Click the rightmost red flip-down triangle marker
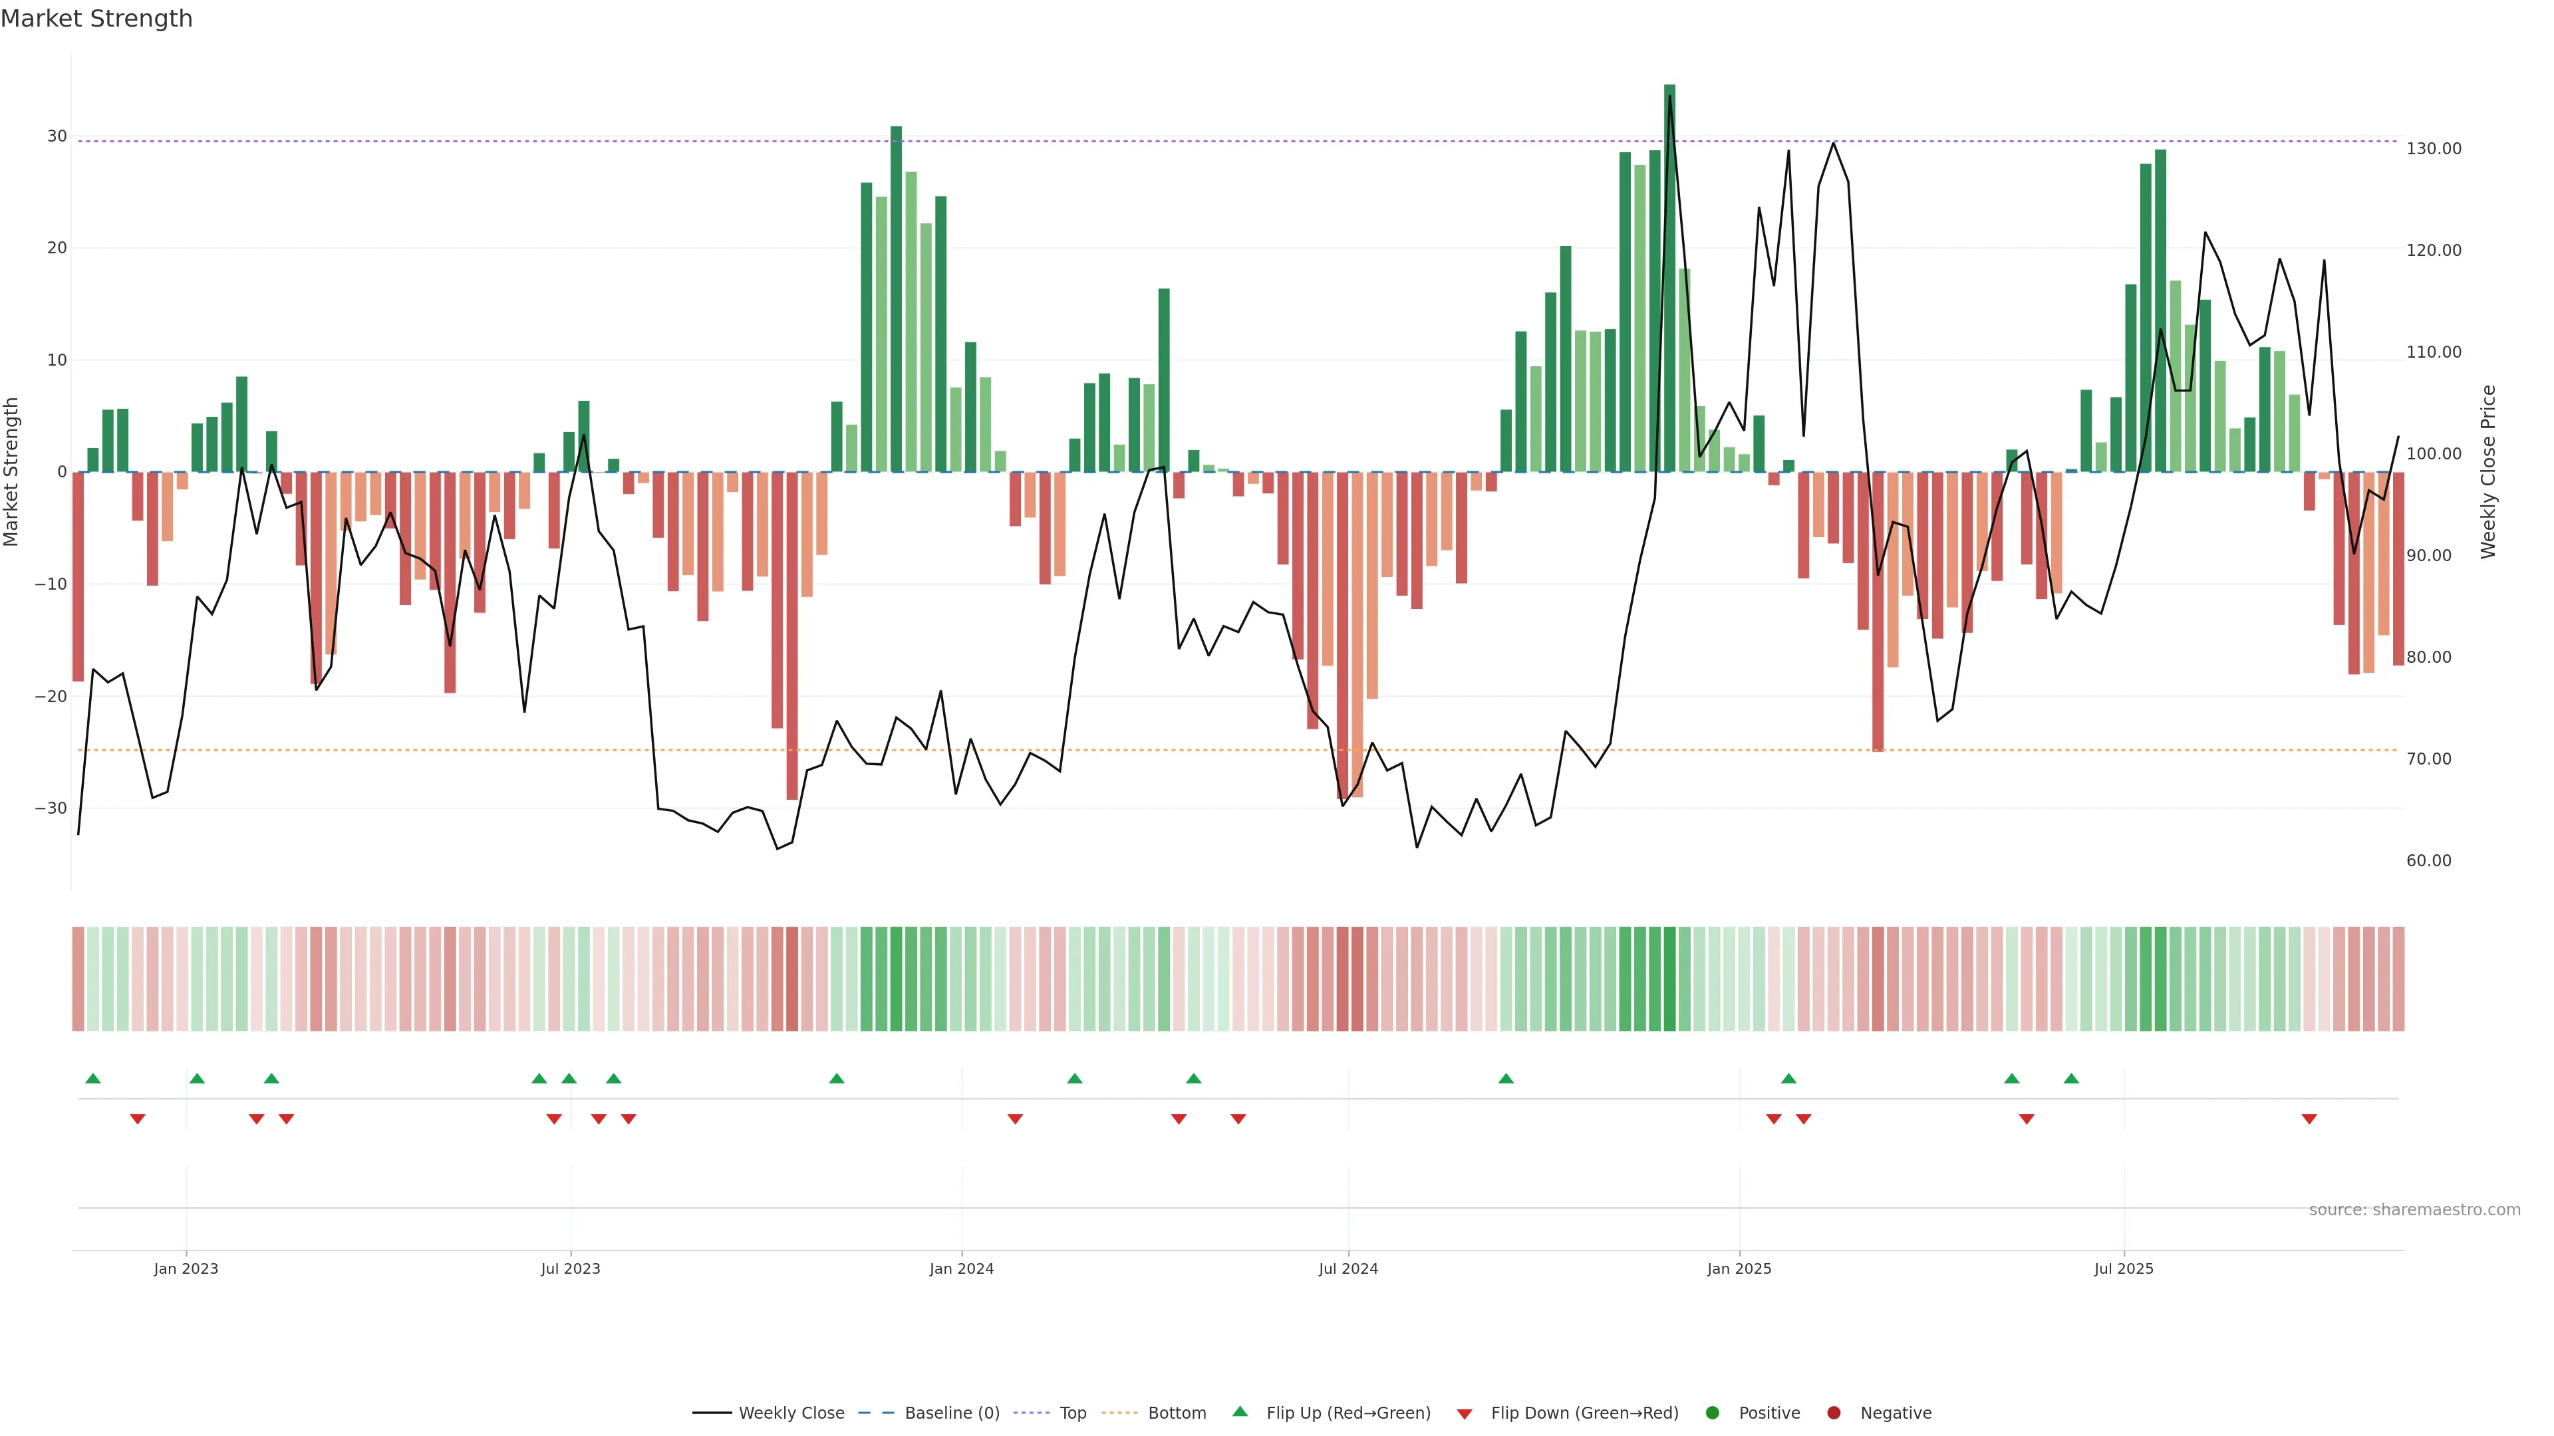The image size is (2554, 1436). point(2309,1119)
